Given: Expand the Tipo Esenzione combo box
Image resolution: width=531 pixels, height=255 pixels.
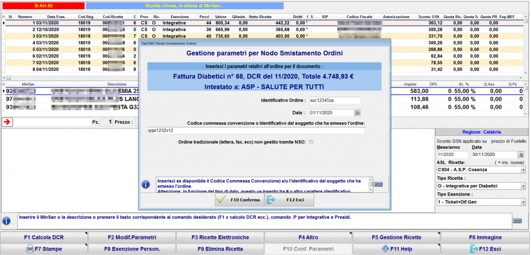Looking at the screenshot, I should click(x=523, y=202).
